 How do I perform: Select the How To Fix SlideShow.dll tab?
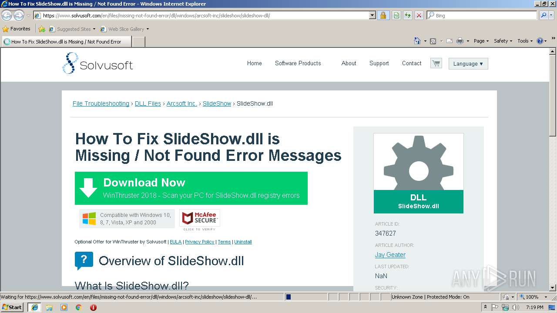tap(66, 42)
